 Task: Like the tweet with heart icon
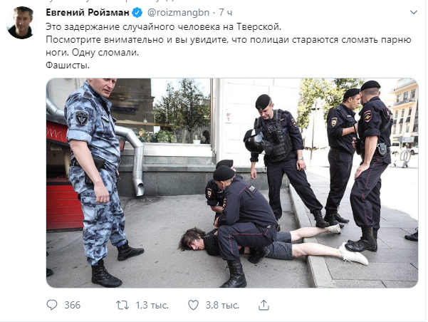click(193, 305)
